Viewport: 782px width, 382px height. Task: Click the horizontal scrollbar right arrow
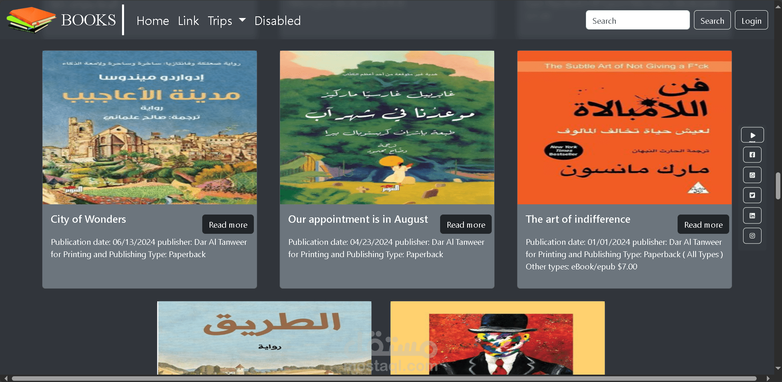(x=768, y=378)
